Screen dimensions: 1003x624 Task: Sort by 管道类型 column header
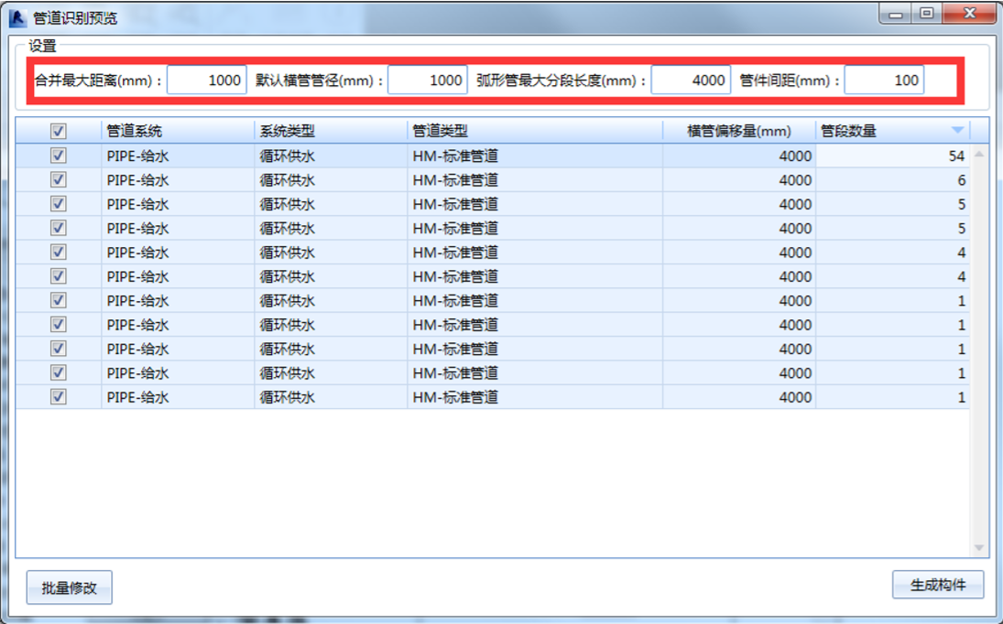click(535, 131)
